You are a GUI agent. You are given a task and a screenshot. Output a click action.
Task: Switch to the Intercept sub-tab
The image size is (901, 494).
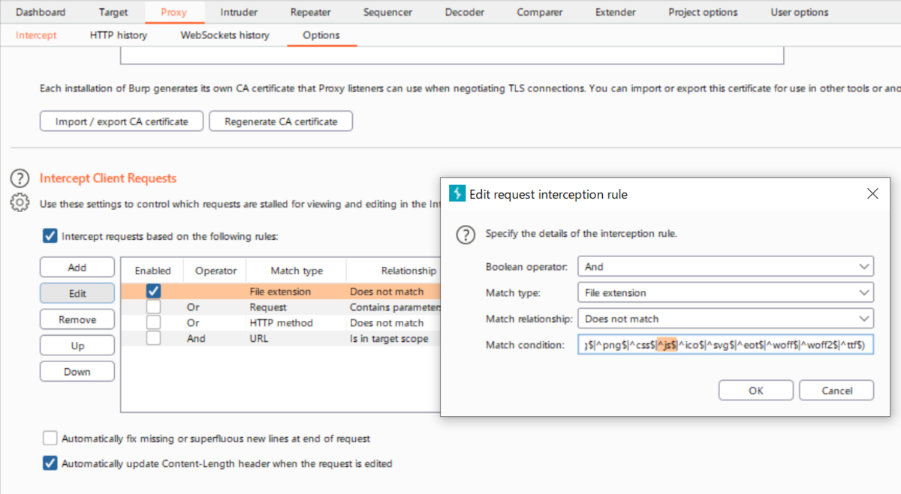[x=36, y=35]
